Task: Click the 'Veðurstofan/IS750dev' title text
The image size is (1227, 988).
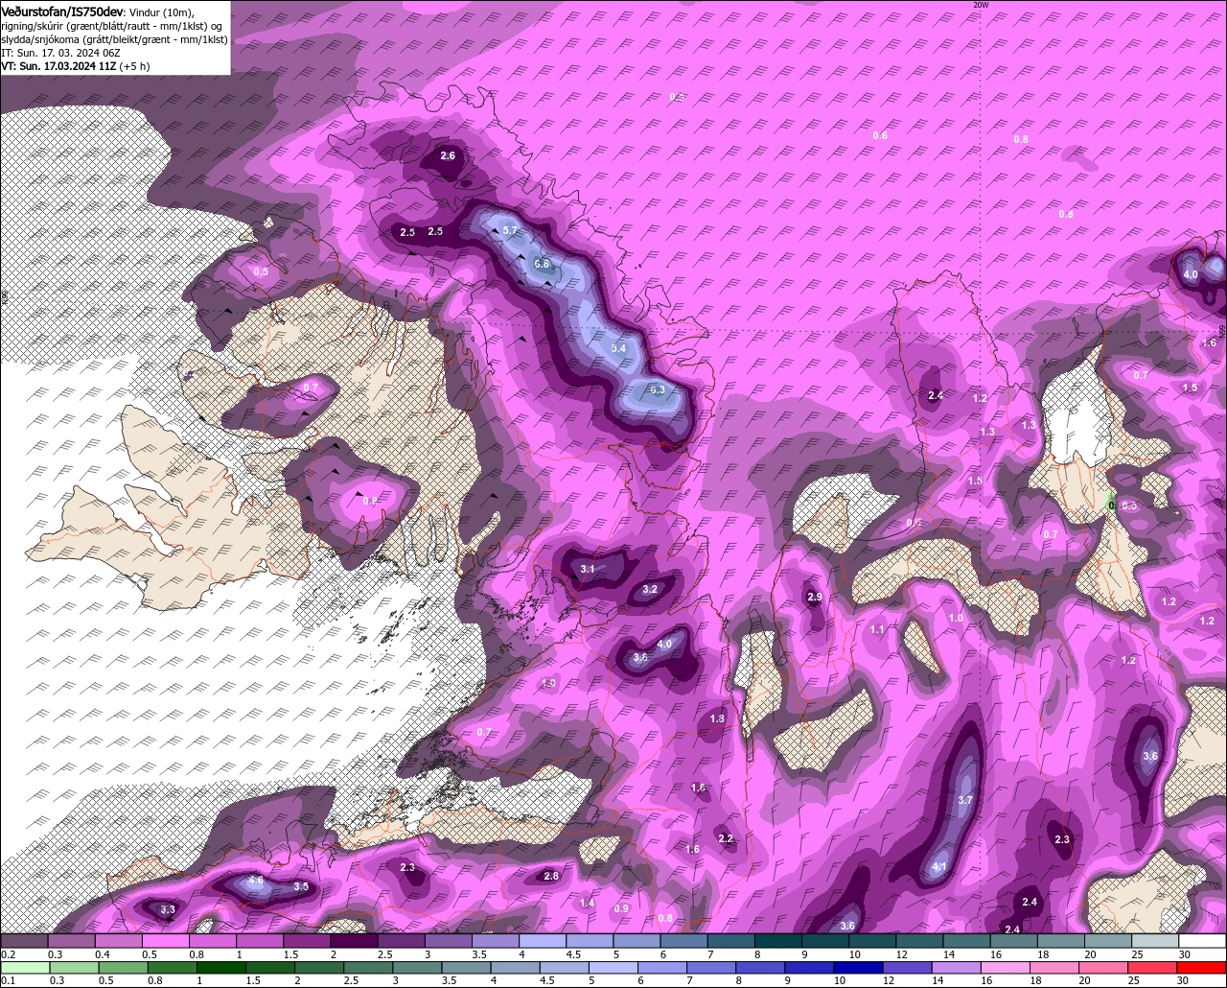Action: [x=62, y=11]
